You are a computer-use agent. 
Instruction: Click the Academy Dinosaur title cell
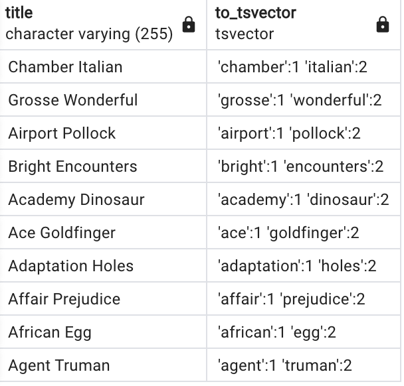tap(103, 199)
